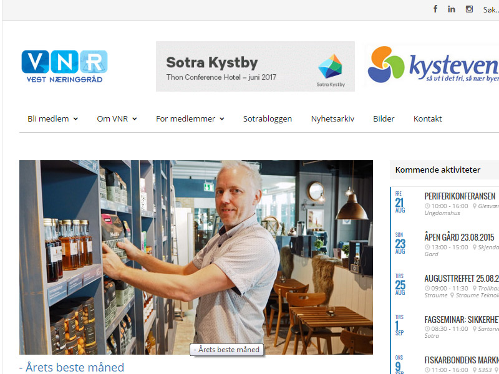Click the location pin beside Sartorve

474,329
